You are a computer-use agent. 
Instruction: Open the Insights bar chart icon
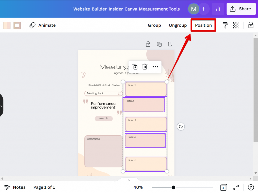point(218,9)
